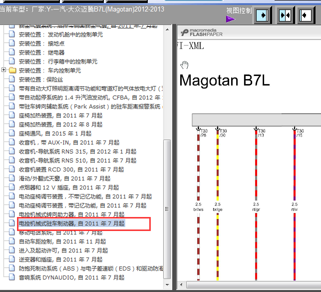
Task: Open 点烟器和 12 V 插座 entry
Action: pos(69,187)
